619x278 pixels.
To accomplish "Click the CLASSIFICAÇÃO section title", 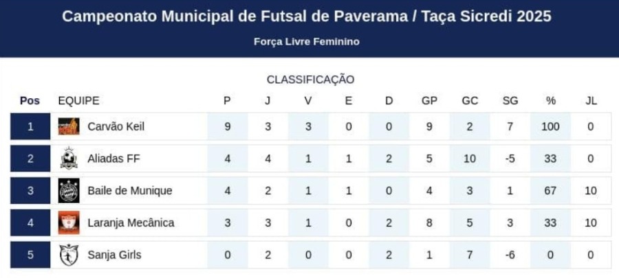I will point(310,80).
